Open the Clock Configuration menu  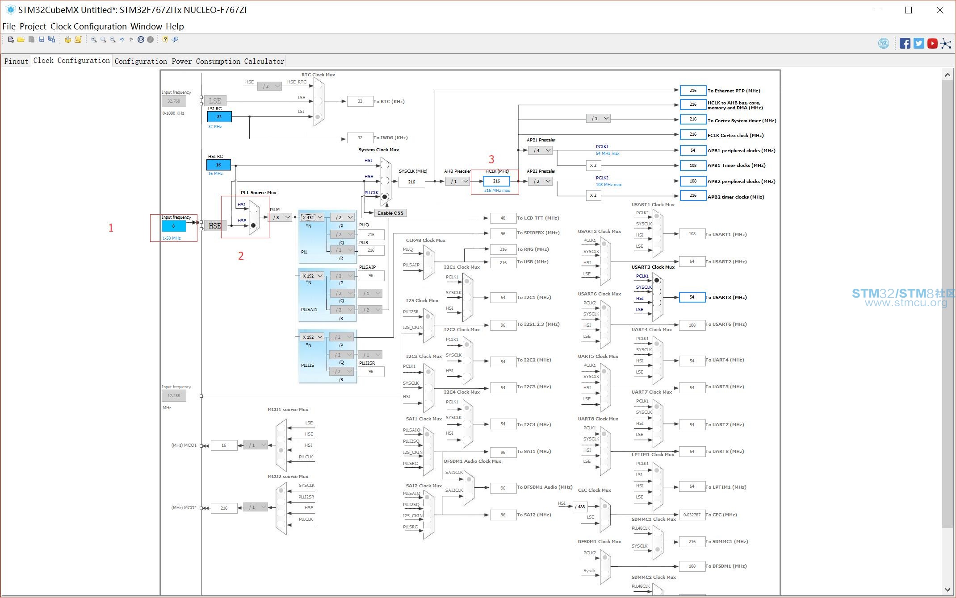tap(88, 26)
